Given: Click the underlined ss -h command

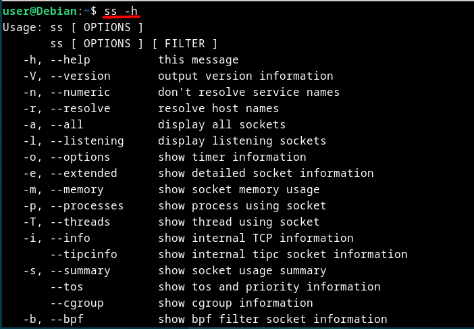Looking at the screenshot, I should pos(121,11).
